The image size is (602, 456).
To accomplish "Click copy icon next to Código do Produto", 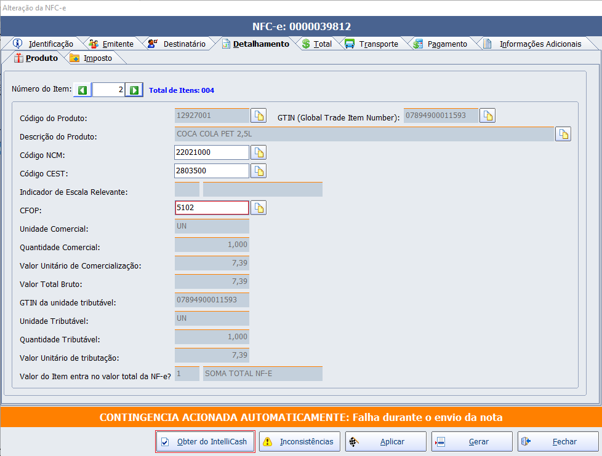I will coord(259,116).
